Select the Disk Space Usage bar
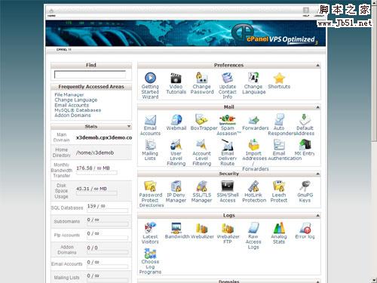377x283 pixels. [97, 193]
